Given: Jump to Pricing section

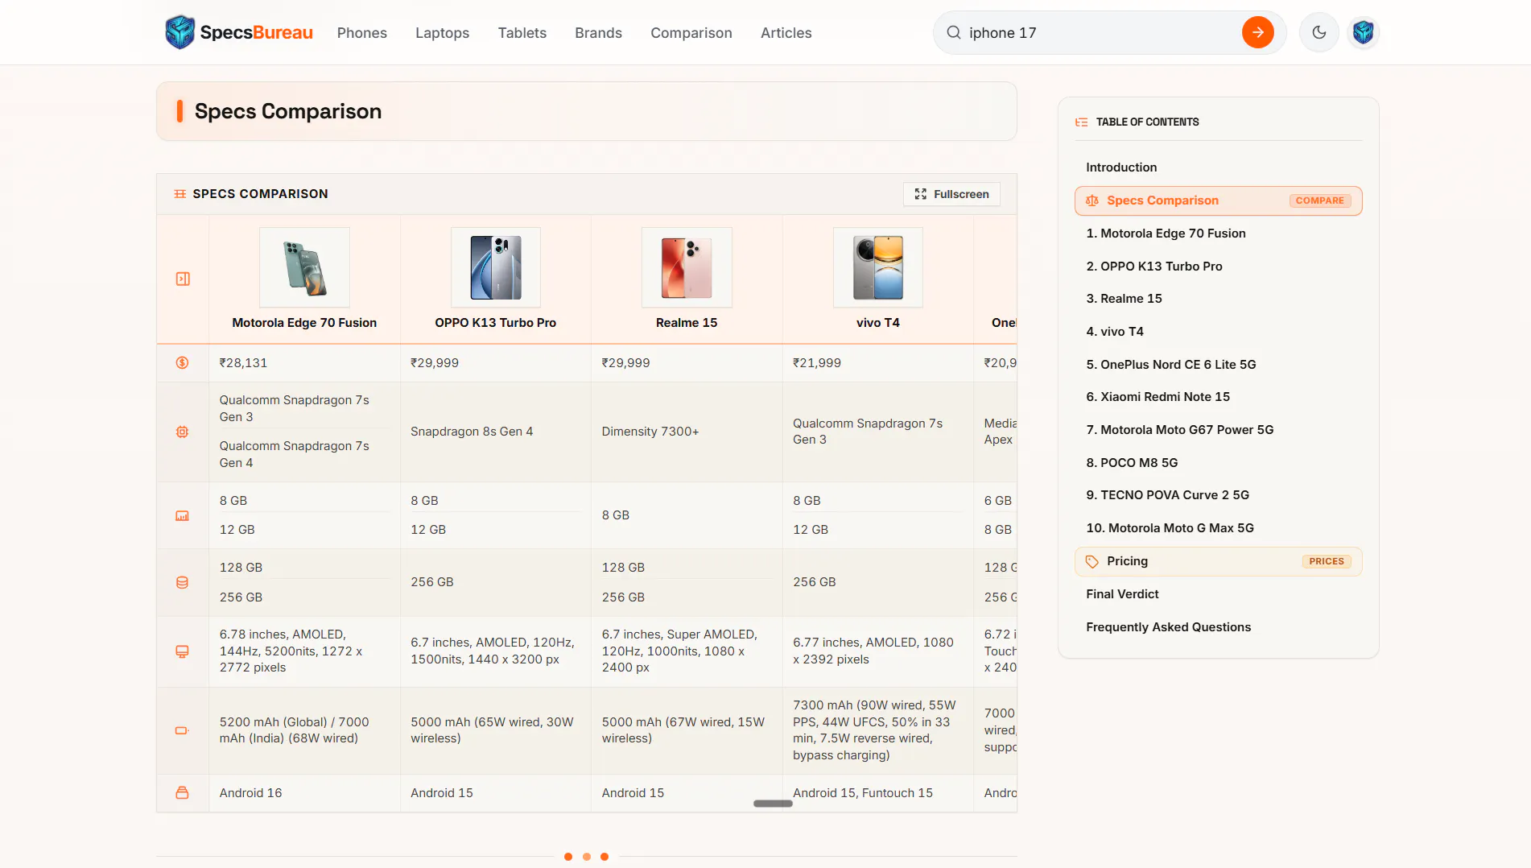Looking at the screenshot, I should click(x=1219, y=561).
